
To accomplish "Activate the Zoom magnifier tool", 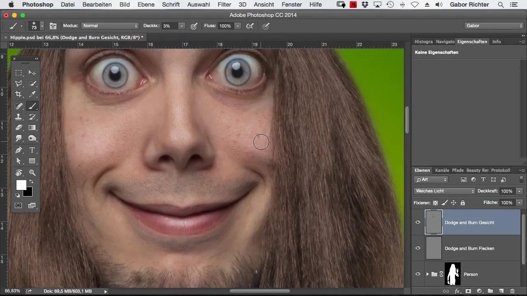I will point(32,173).
